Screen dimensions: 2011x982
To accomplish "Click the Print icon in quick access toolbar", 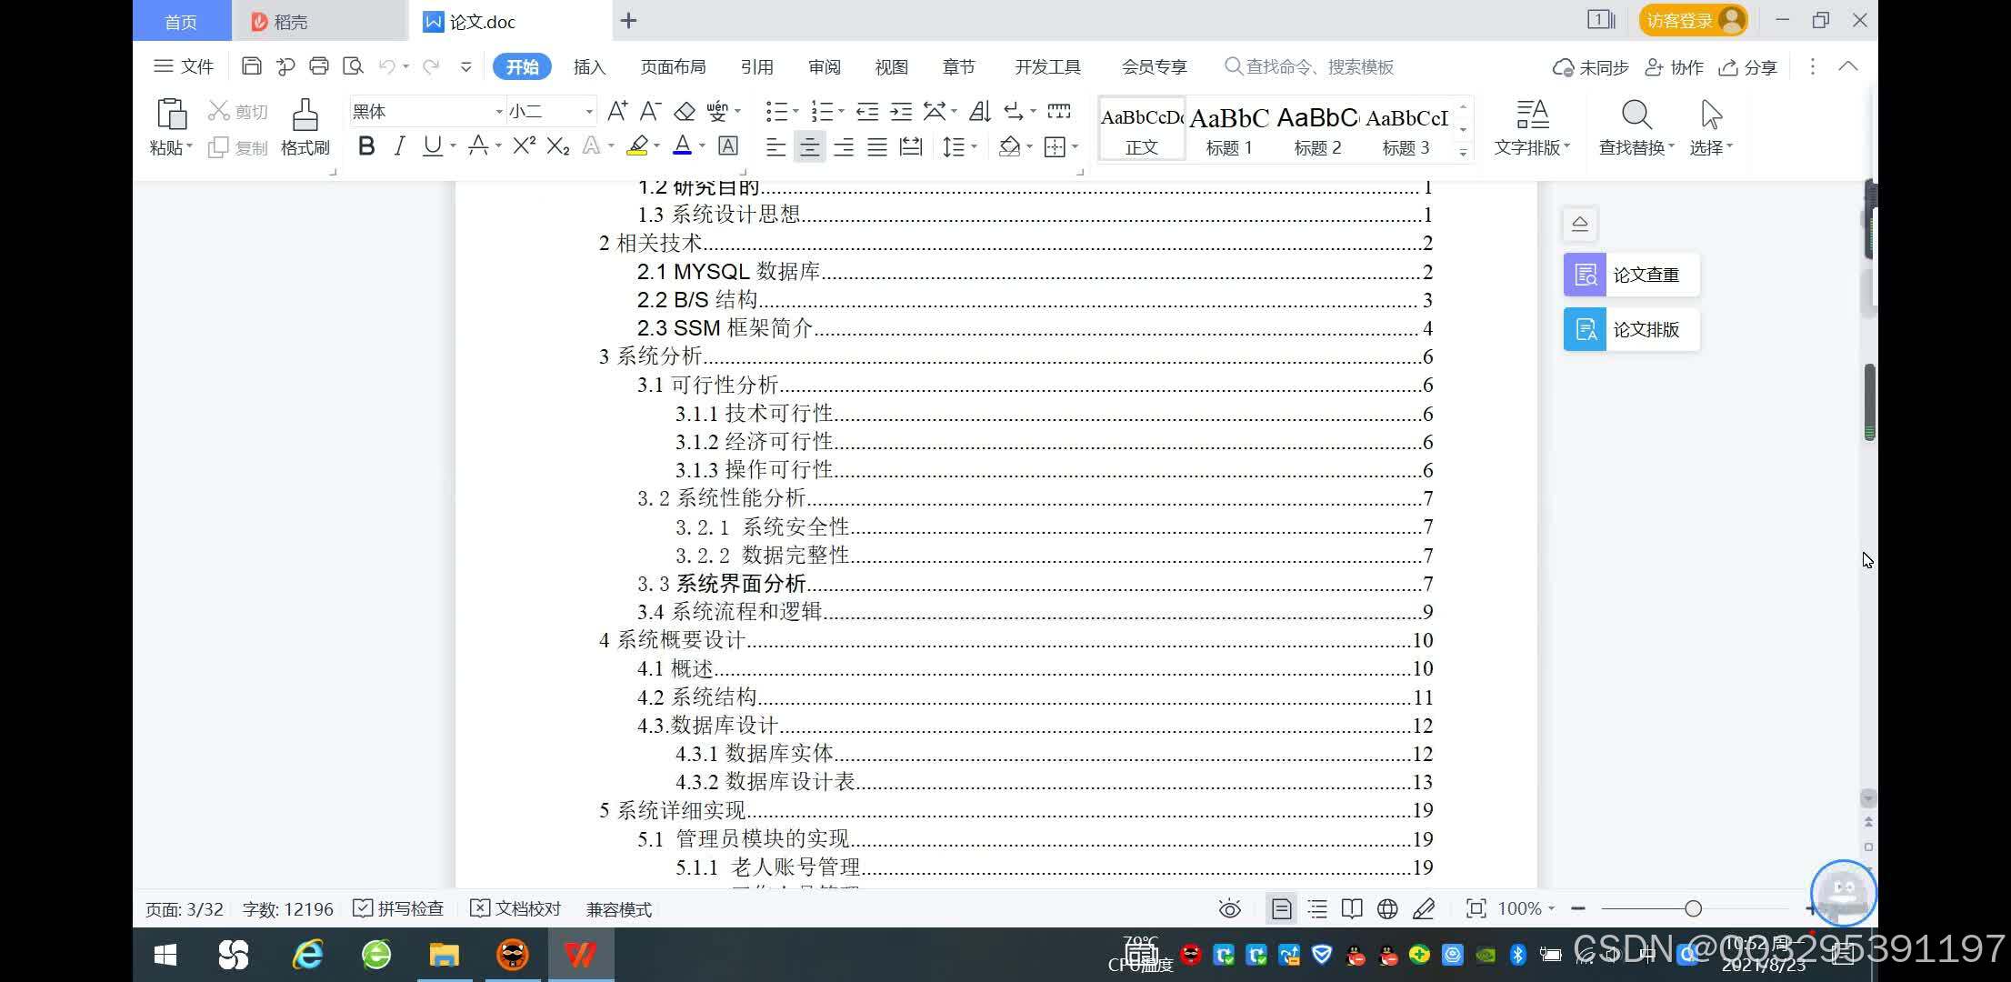I will click(318, 65).
